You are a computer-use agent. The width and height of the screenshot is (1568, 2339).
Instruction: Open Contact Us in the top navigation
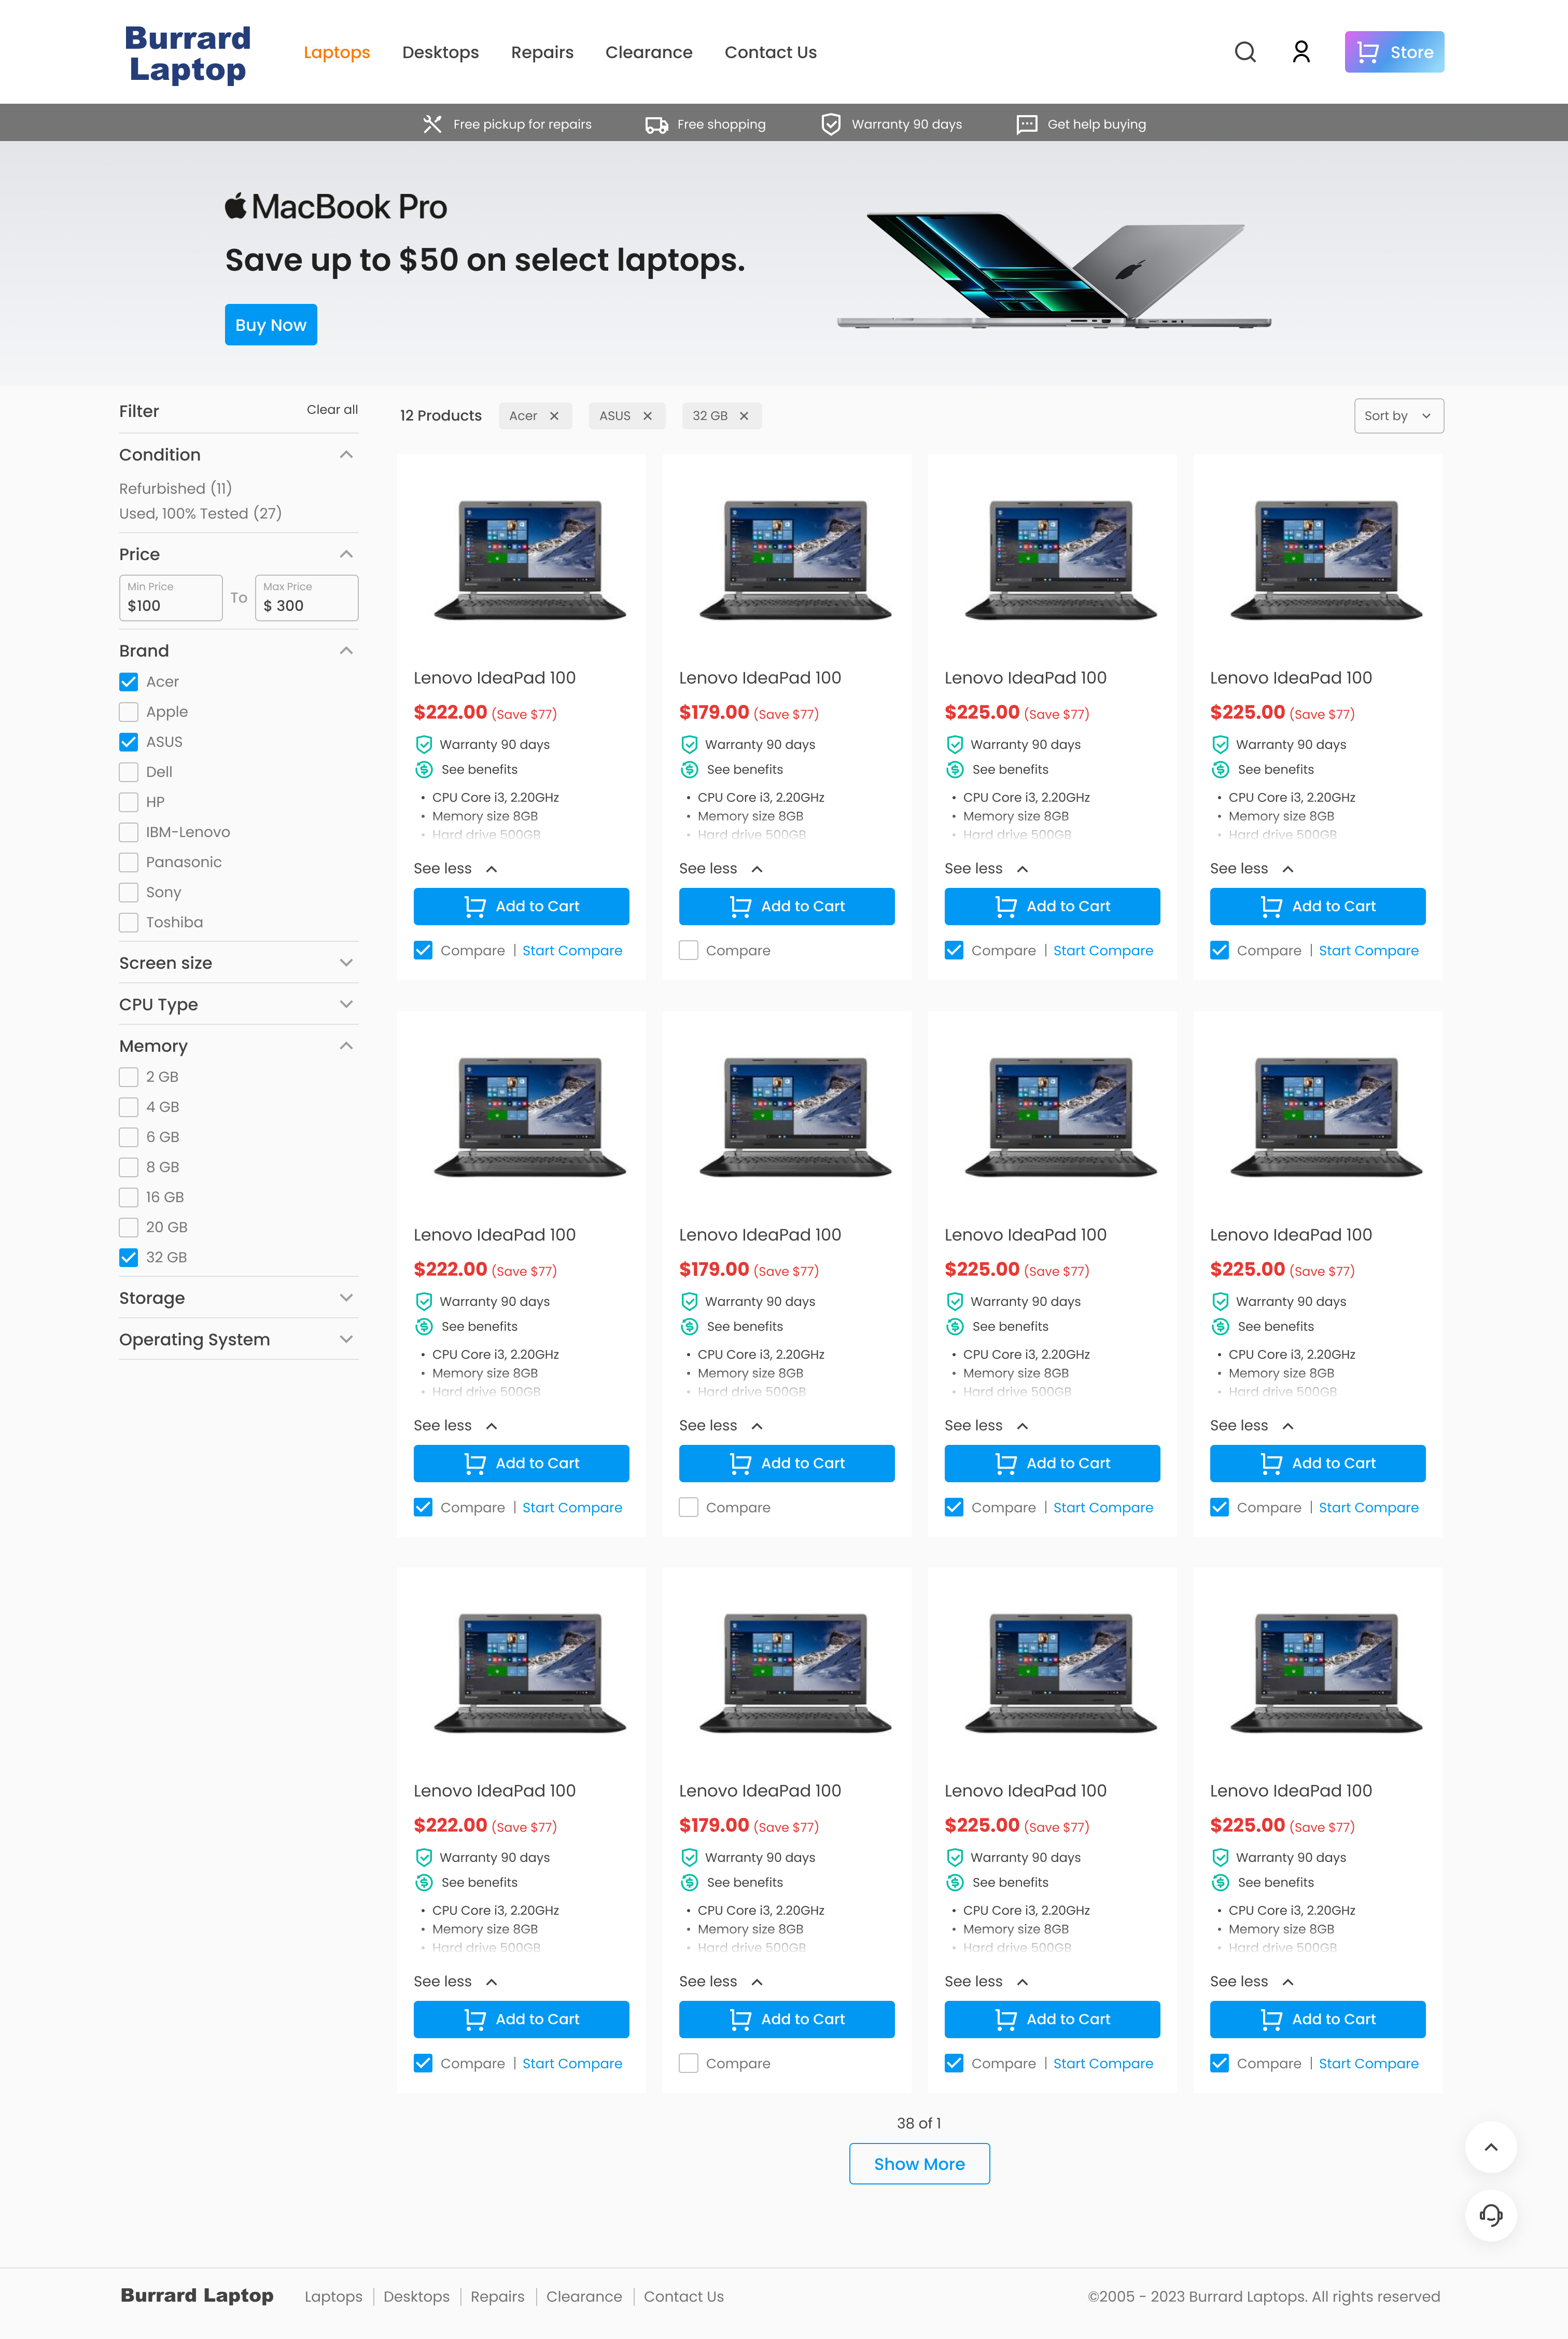pos(771,52)
